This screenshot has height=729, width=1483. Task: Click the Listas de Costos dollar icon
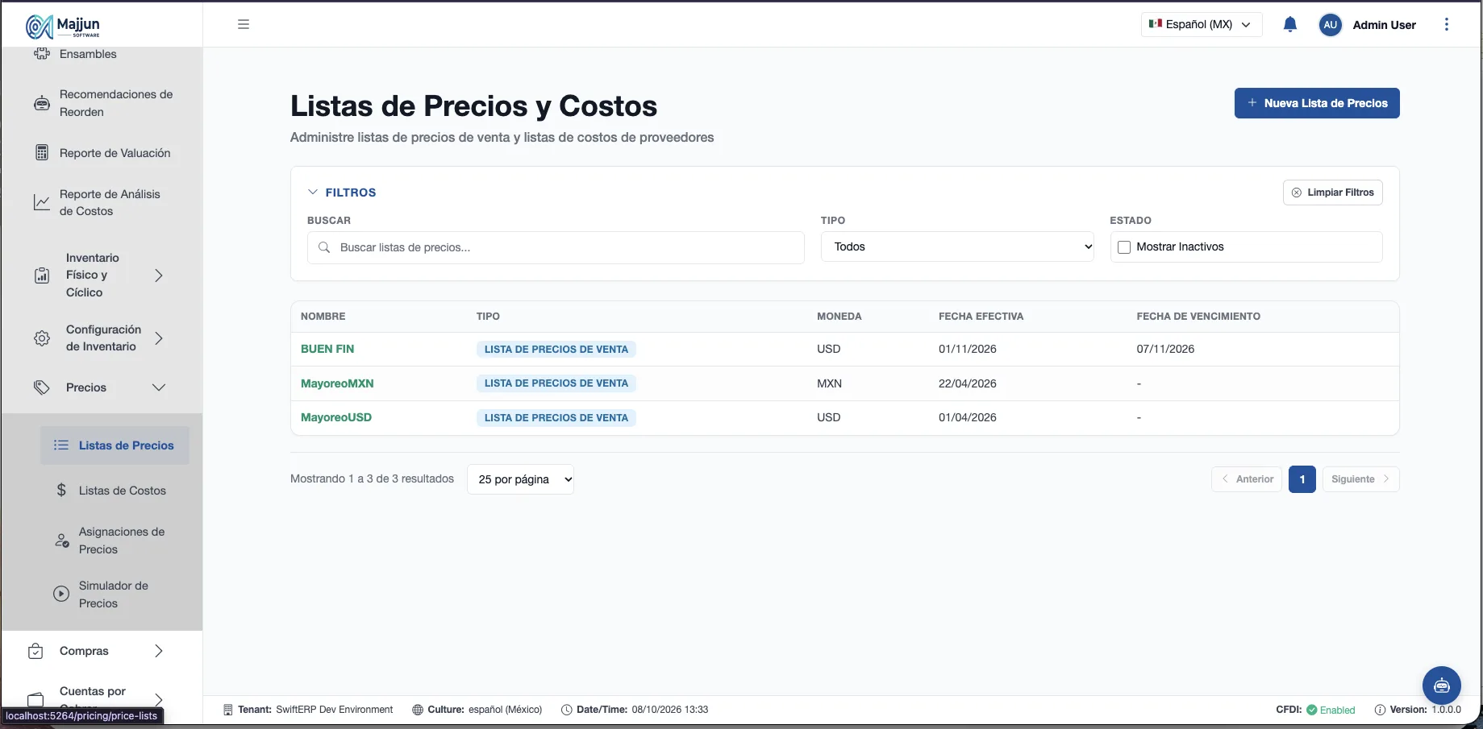[61, 490]
